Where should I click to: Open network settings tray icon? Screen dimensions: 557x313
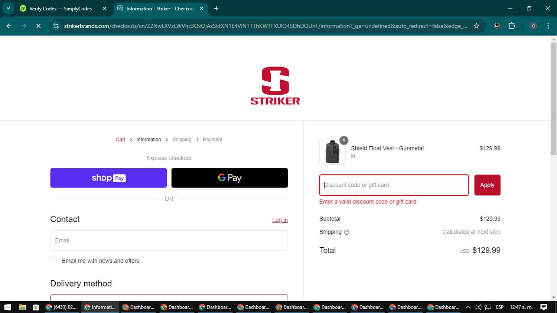[488, 307]
